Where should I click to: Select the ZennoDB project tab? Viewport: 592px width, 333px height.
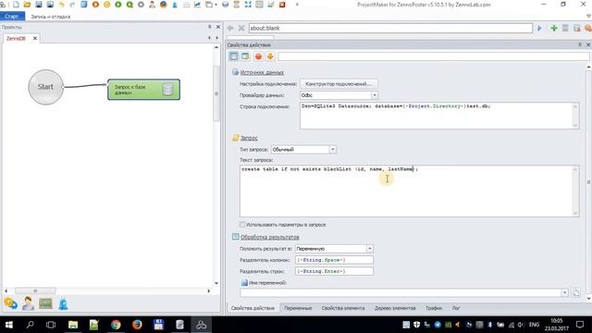click(16, 39)
